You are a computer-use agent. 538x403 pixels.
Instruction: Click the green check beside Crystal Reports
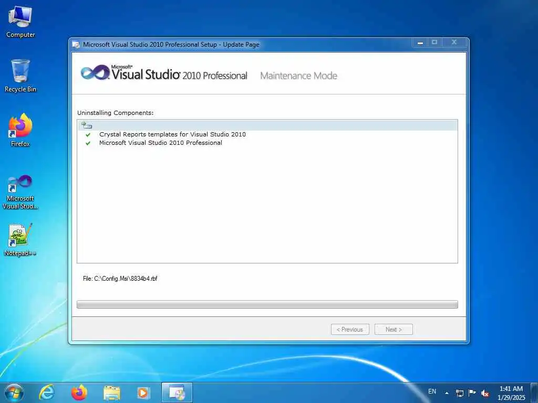click(x=88, y=135)
